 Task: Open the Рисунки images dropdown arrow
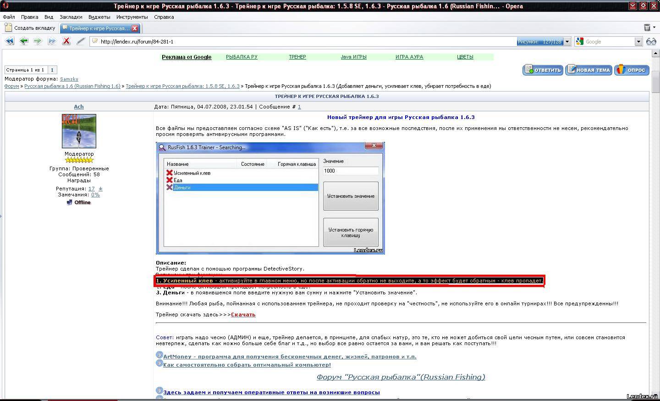tap(567, 42)
